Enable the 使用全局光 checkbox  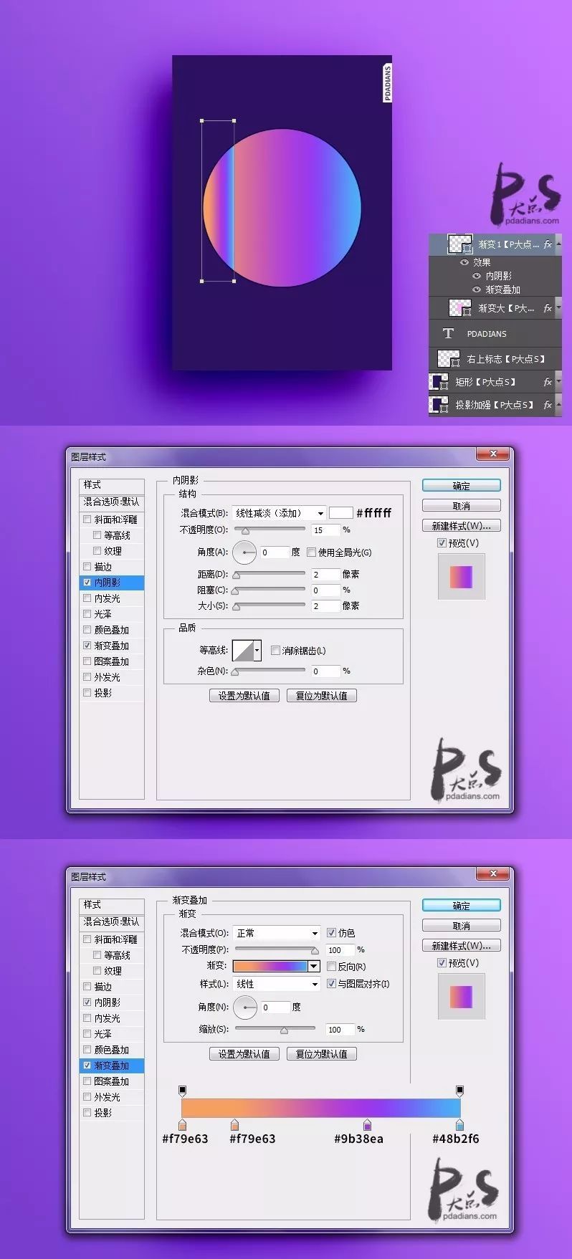311,552
